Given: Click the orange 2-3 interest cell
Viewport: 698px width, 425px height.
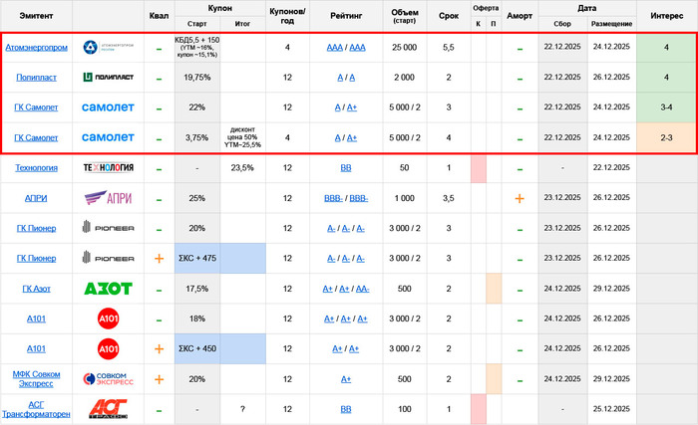Looking at the screenshot, I should 666,137.
